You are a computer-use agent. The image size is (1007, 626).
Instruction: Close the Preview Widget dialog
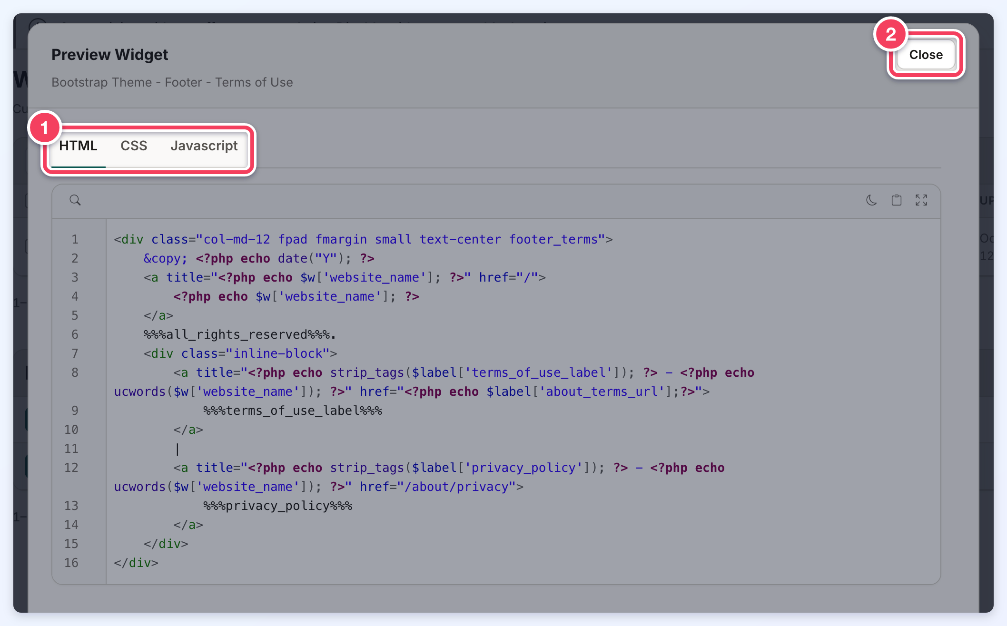tap(926, 55)
